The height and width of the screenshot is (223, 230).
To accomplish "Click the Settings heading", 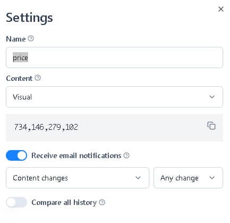I will (x=29, y=18).
